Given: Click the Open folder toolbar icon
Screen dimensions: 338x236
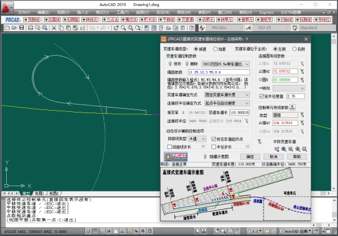Looking at the screenshot, I should click(x=14, y=28).
